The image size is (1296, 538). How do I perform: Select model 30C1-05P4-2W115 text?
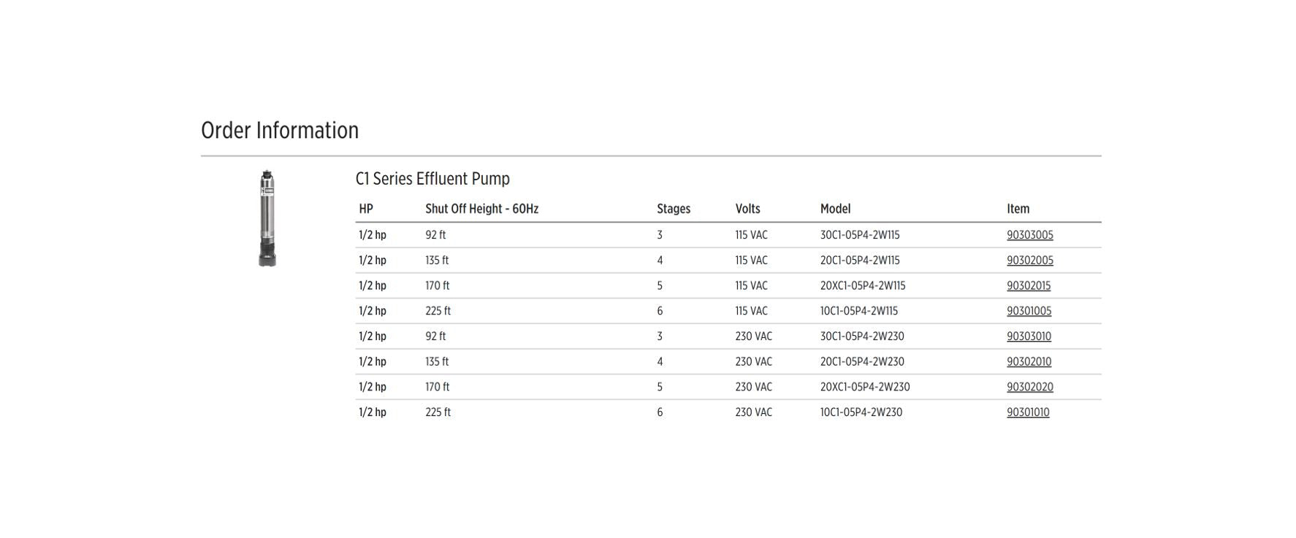click(859, 235)
